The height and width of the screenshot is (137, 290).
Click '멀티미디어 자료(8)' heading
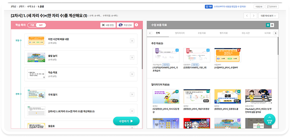[160, 85]
